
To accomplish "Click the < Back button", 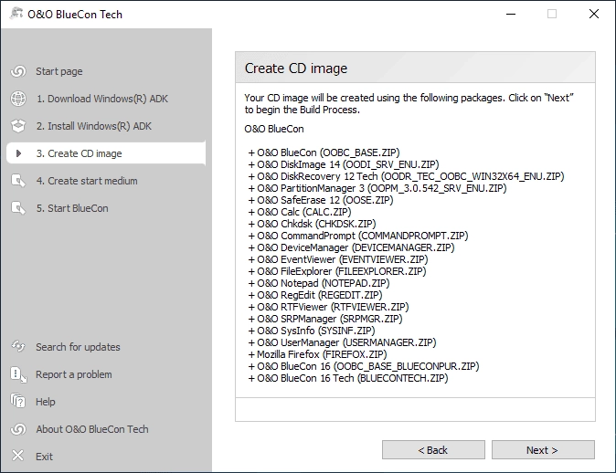I will coord(433,450).
